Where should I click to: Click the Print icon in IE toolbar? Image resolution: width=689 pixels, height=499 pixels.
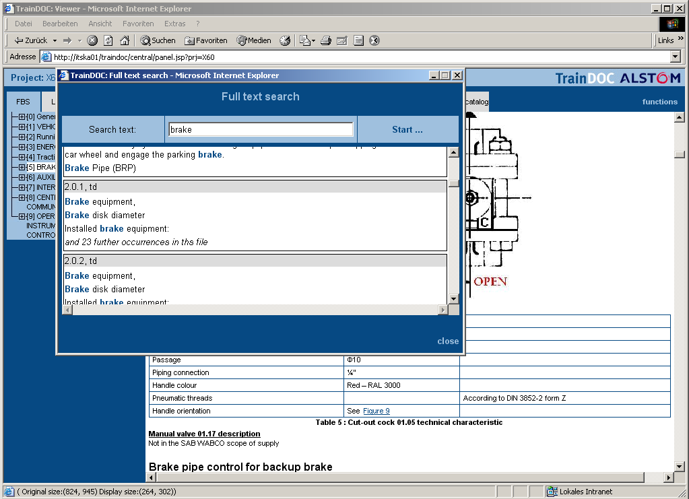click(x=325, y=40)
